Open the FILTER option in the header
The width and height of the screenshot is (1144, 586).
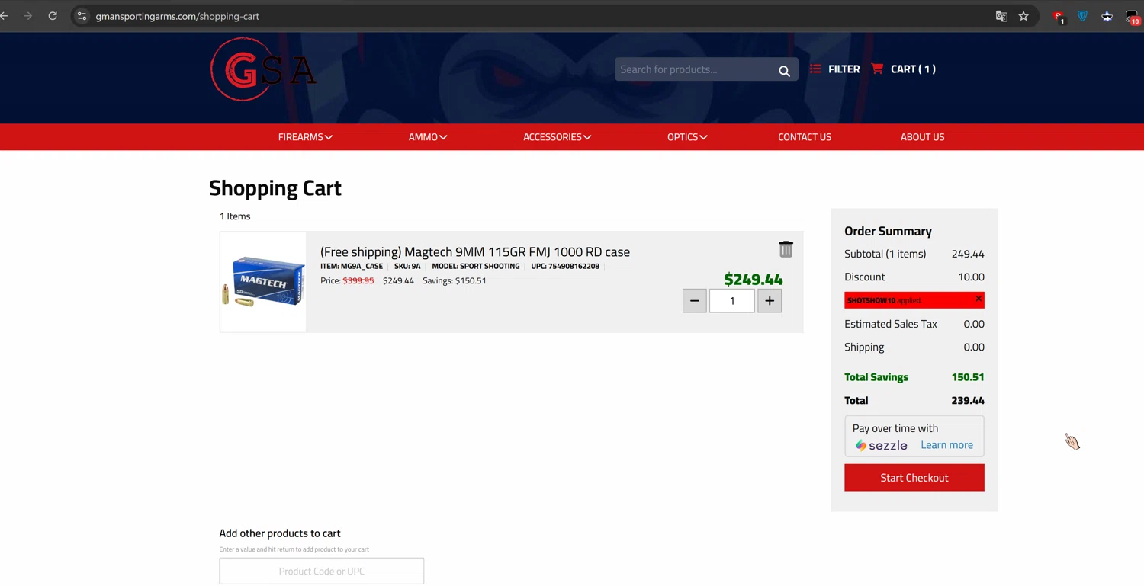(834, 69)
